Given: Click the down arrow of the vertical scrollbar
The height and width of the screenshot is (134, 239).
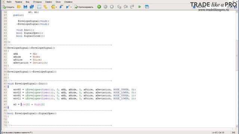Looking at the screenshot, I should click(x=237, y=126).
